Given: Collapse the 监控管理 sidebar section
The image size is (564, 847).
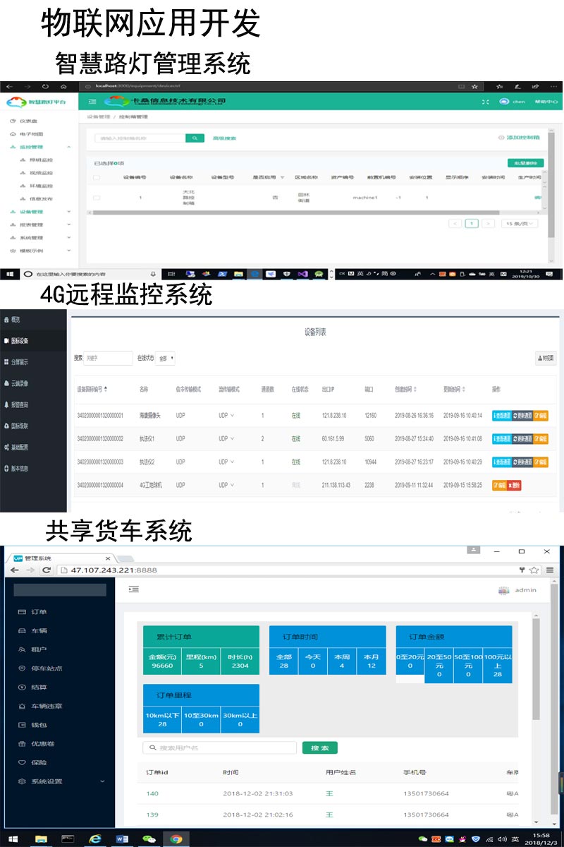Looking at the screenshot, I should tap(68, 147).
